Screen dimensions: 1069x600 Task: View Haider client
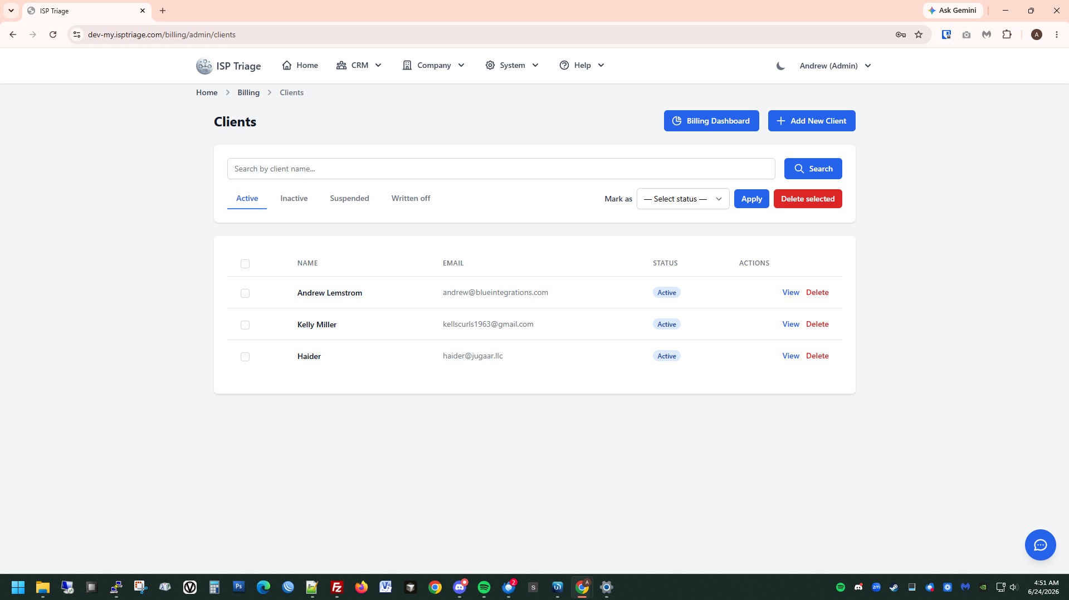click(x=790, y=356)
